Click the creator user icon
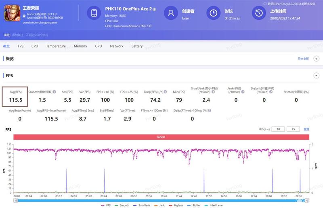The width and height of the screenshot is (323, 208). pos(171,13)
